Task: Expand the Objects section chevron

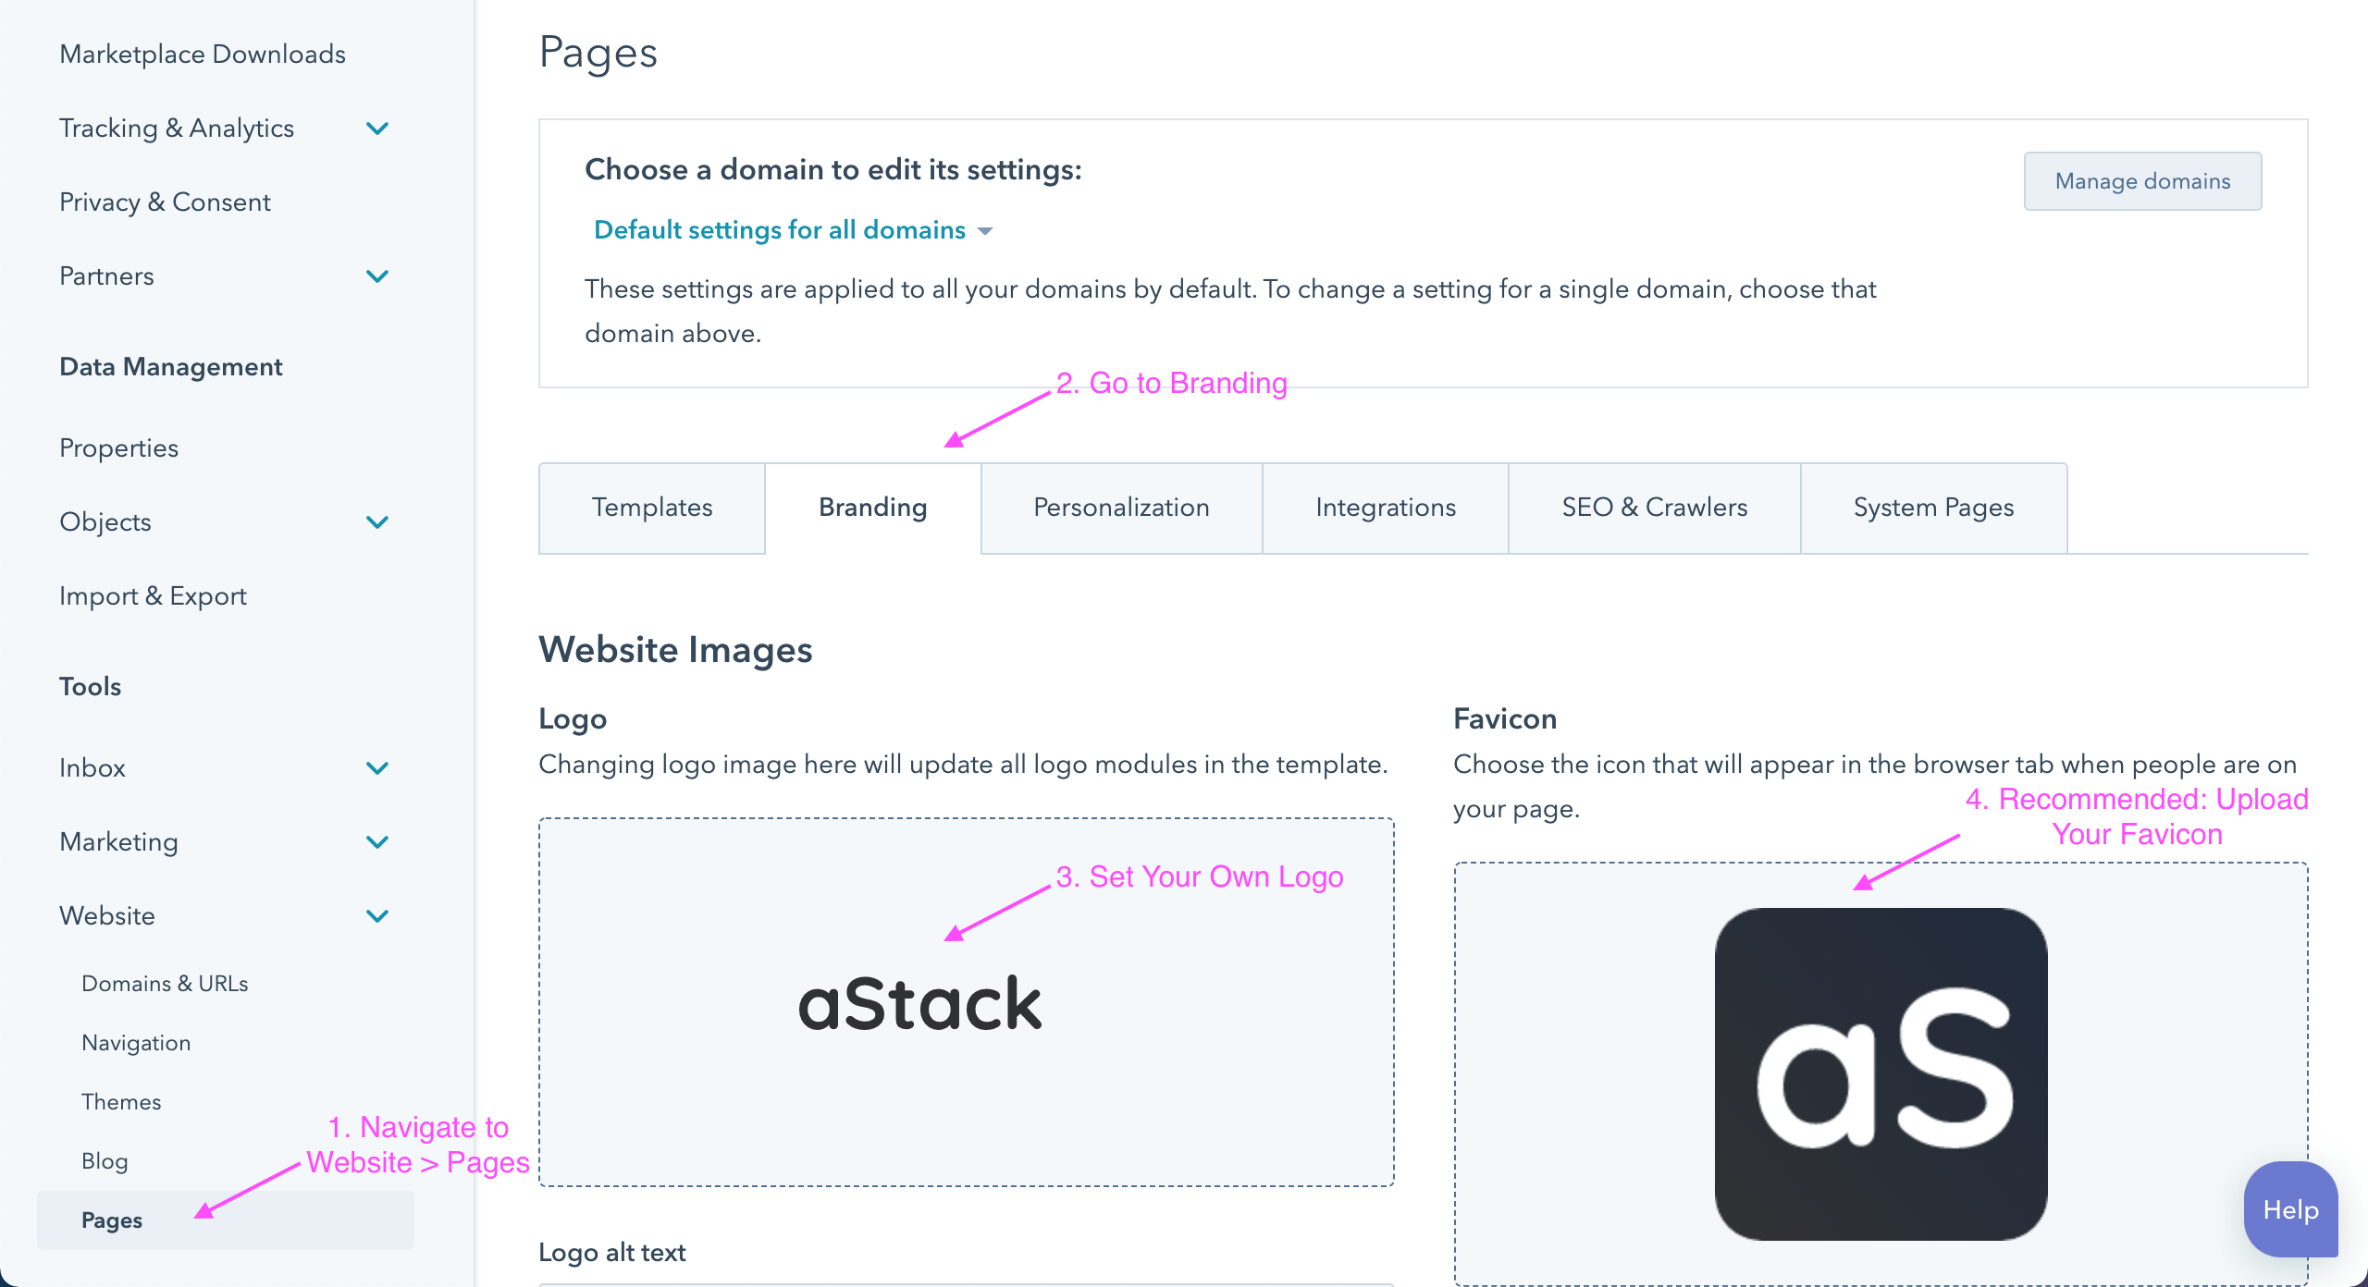Action: tap(377, 522)
